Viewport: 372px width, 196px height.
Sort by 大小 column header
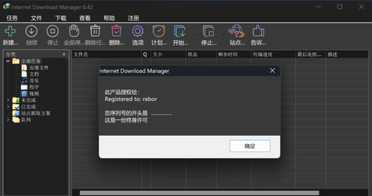tap(169, 54)
